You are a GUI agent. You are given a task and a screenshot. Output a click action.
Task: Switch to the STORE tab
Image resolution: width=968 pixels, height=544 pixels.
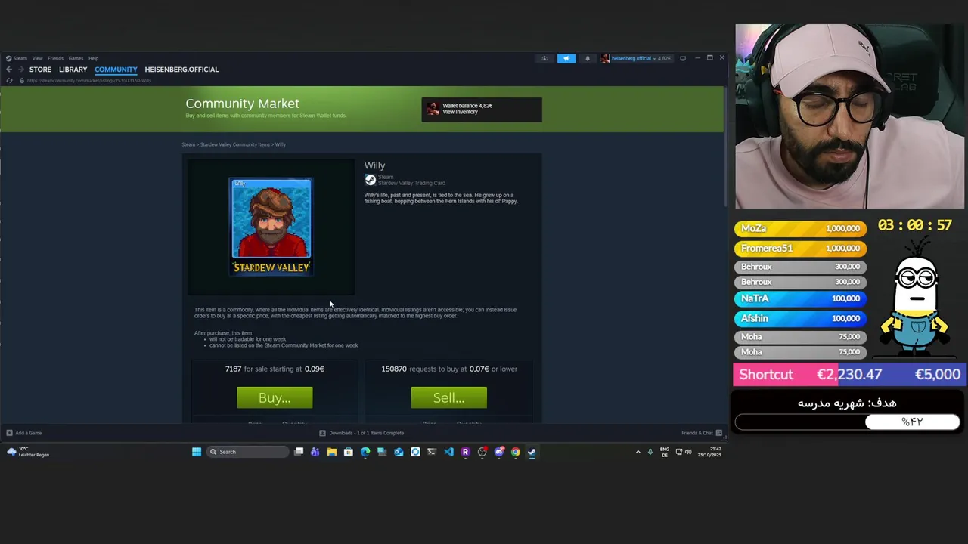point(40,70)
